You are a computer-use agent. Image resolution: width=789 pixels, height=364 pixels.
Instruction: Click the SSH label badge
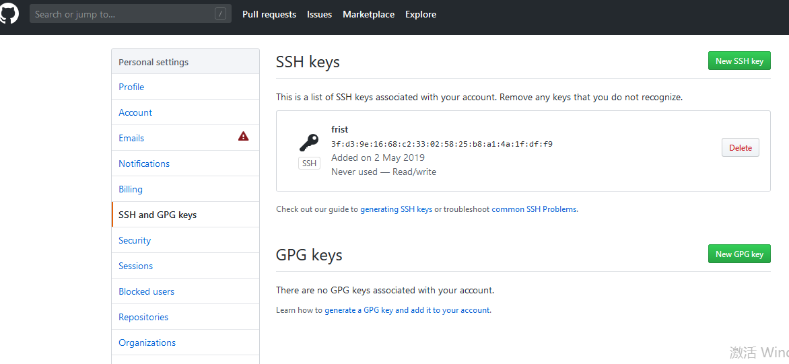(x=309, y=163)
